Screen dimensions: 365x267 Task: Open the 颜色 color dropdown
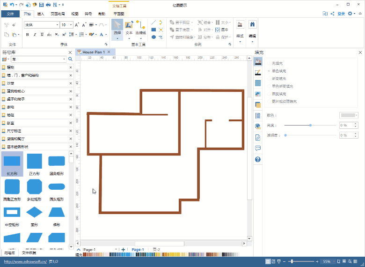pos(349,115)
